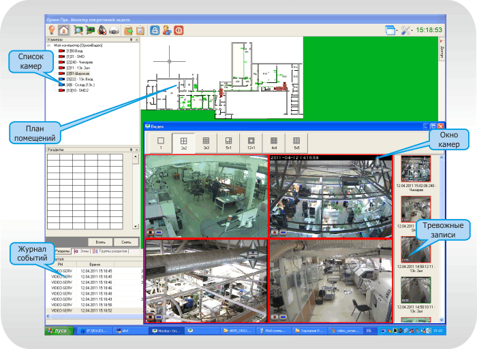The height and width of the screenshot is (349, 477).
Task: Click the Время column header in event log
Action: [95, 265]
